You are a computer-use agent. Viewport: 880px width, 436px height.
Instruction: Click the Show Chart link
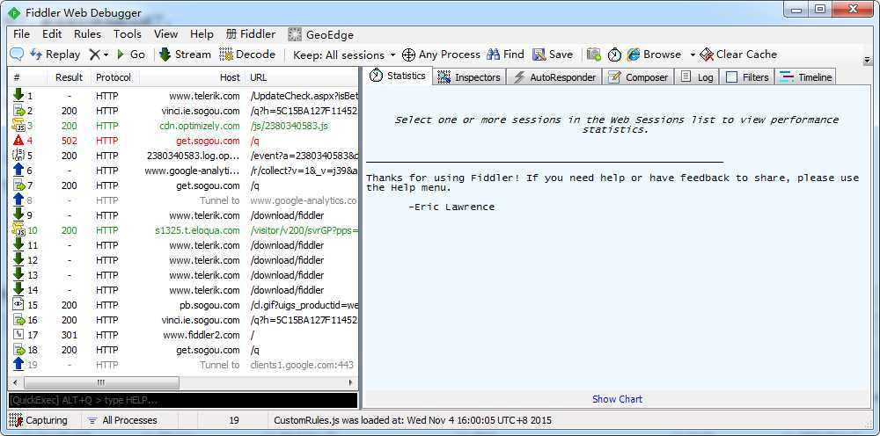tap(617, 399)
